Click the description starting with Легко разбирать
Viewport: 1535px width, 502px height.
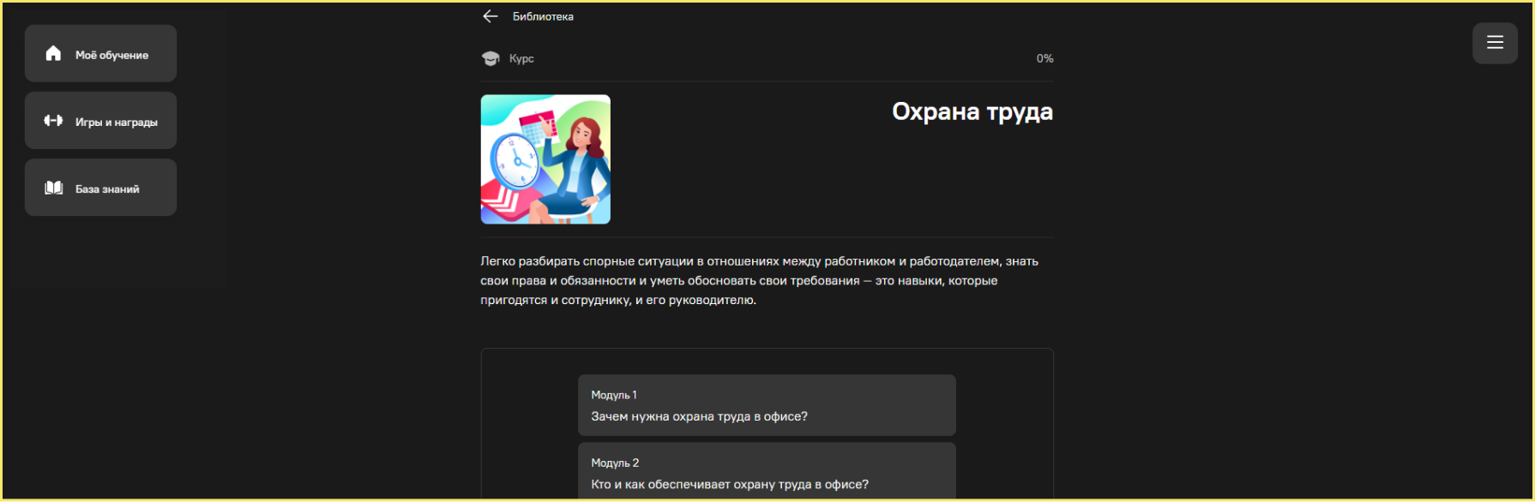(761, 281)
